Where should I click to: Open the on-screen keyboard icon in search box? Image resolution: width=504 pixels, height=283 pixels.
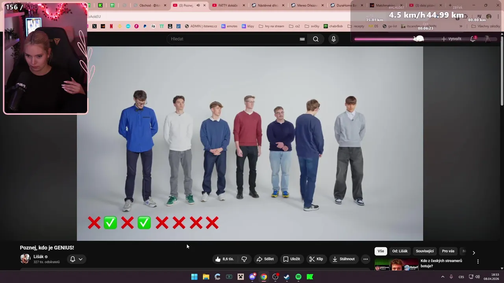click(x=302, y=39)
